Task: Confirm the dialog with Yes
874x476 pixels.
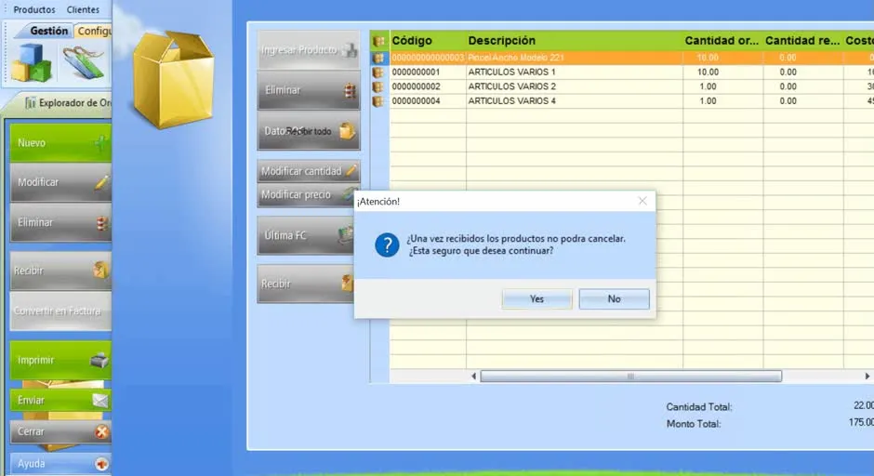Action: point(536,298)
